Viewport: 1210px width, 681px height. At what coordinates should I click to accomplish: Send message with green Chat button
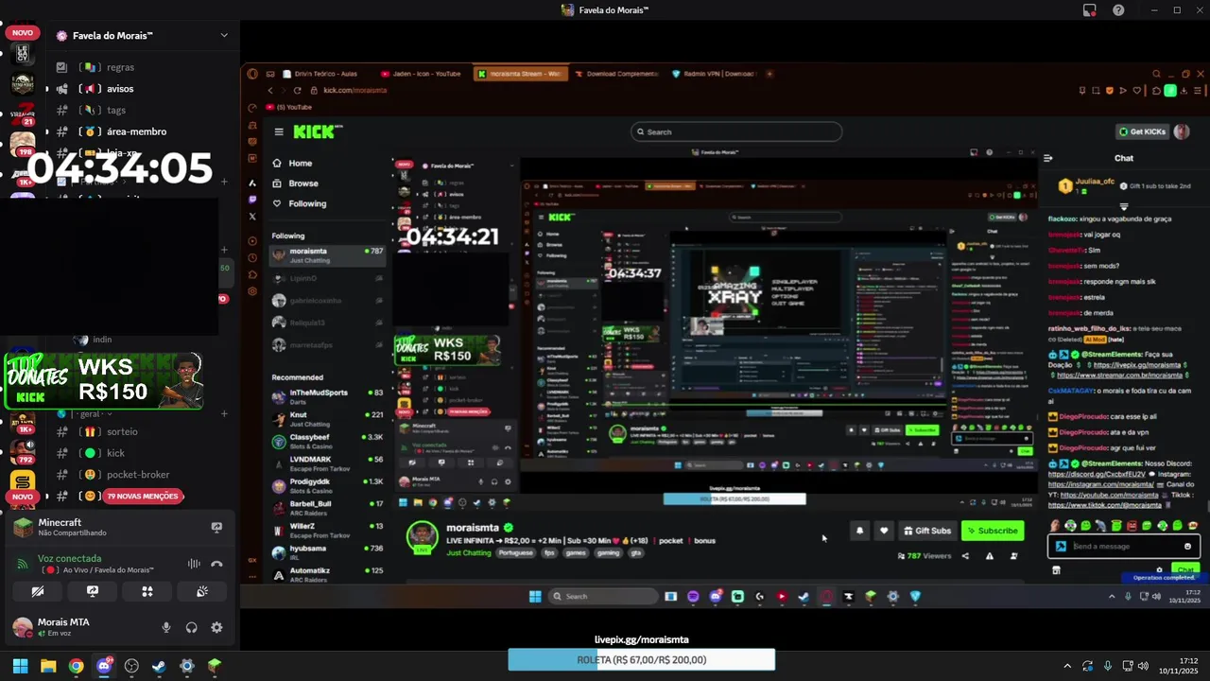(x=1186, y=570)
